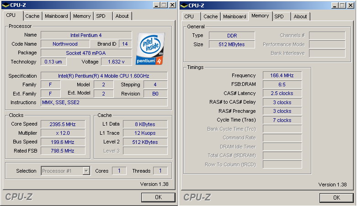The height and width of the screenshot is (206, 357).
Task: Click memory Size value '512 MBytes'
Action: pos(232,44)
